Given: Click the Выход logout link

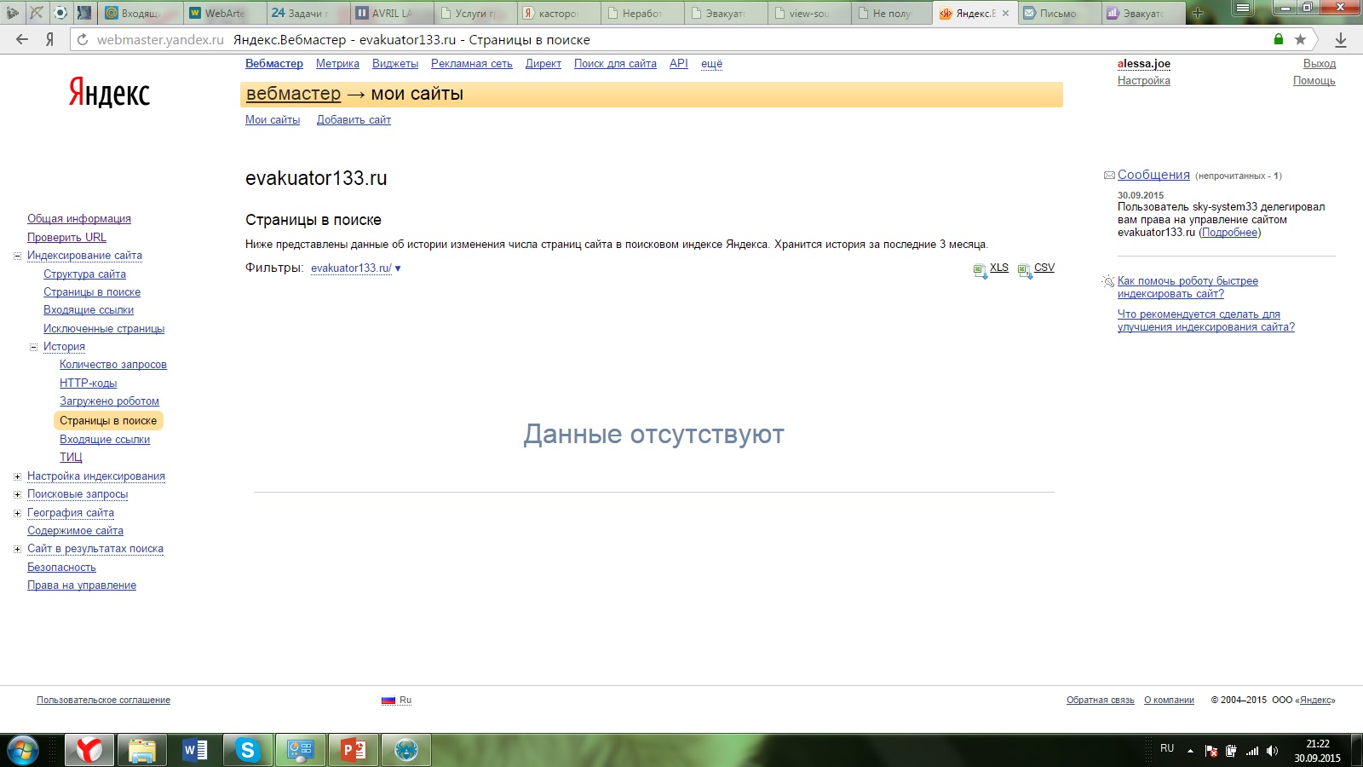Looking at the screenshot, I should pos(1320,64).
